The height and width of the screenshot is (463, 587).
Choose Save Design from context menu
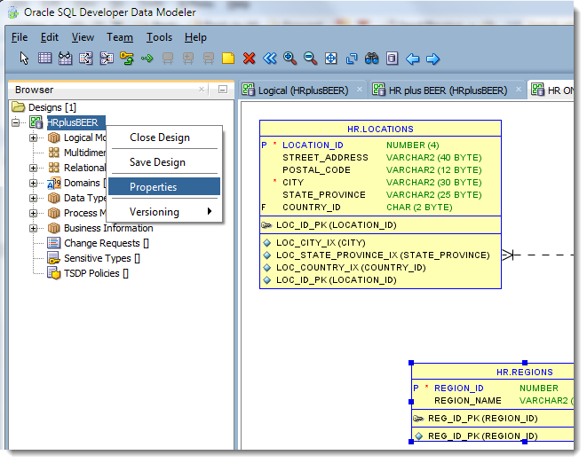tap(164, 162)
